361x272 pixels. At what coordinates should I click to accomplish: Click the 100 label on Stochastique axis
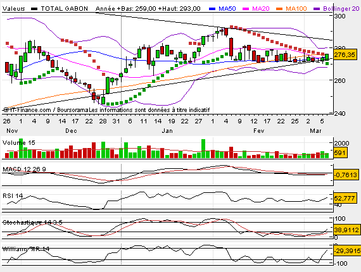[340, 218]
